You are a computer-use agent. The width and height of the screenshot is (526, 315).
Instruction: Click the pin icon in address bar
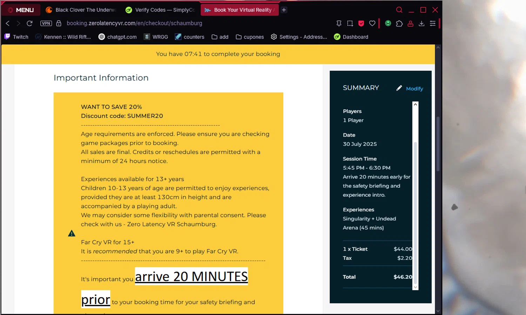339,23
